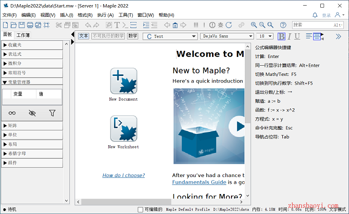Open the Fundamentals Guide link
This screenshot has height=214, width=349.
point(199,182)
